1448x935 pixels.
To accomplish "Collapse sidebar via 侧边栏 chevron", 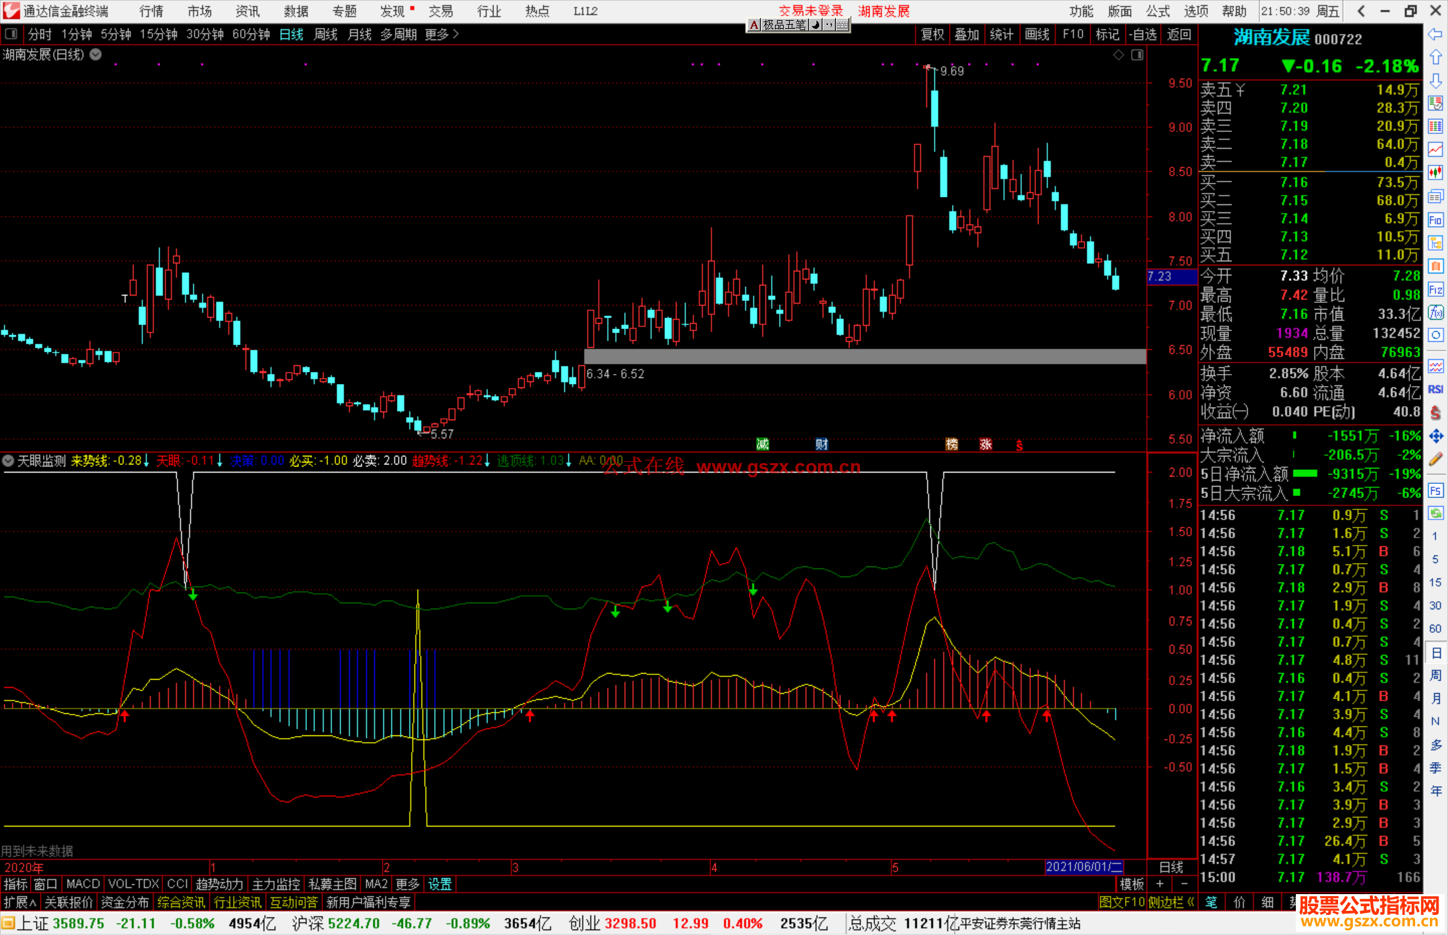I will coord(1191,902).
